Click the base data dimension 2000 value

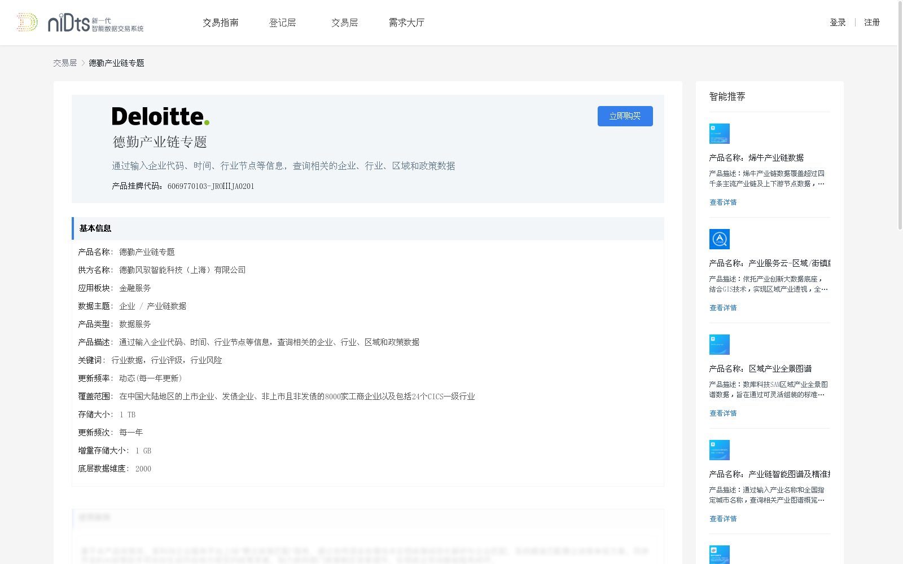(143, 469)
